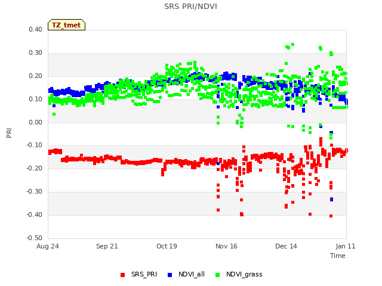Viewport: 382px width, 286px height.
Task: Click the red SRS_PRI legend swatch
Action: [122, 275]
